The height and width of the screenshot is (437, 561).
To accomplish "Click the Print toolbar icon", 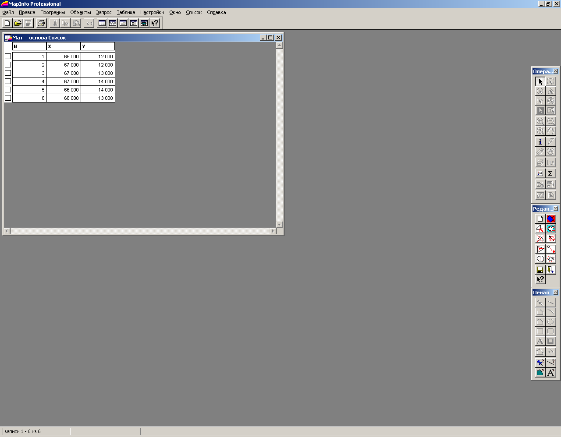I will pos(41,23).
